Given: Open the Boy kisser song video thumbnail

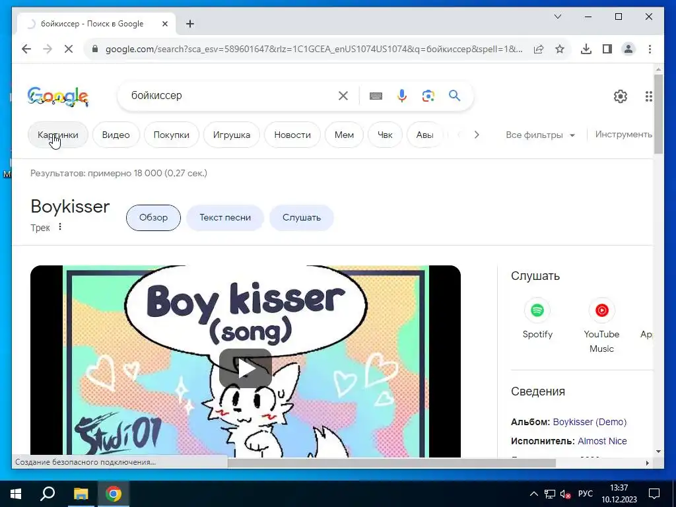Looking at the screenshot, I should coord(246,361).
